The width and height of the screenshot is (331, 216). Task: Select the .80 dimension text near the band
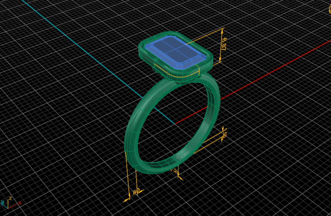(x=136, y=192)
